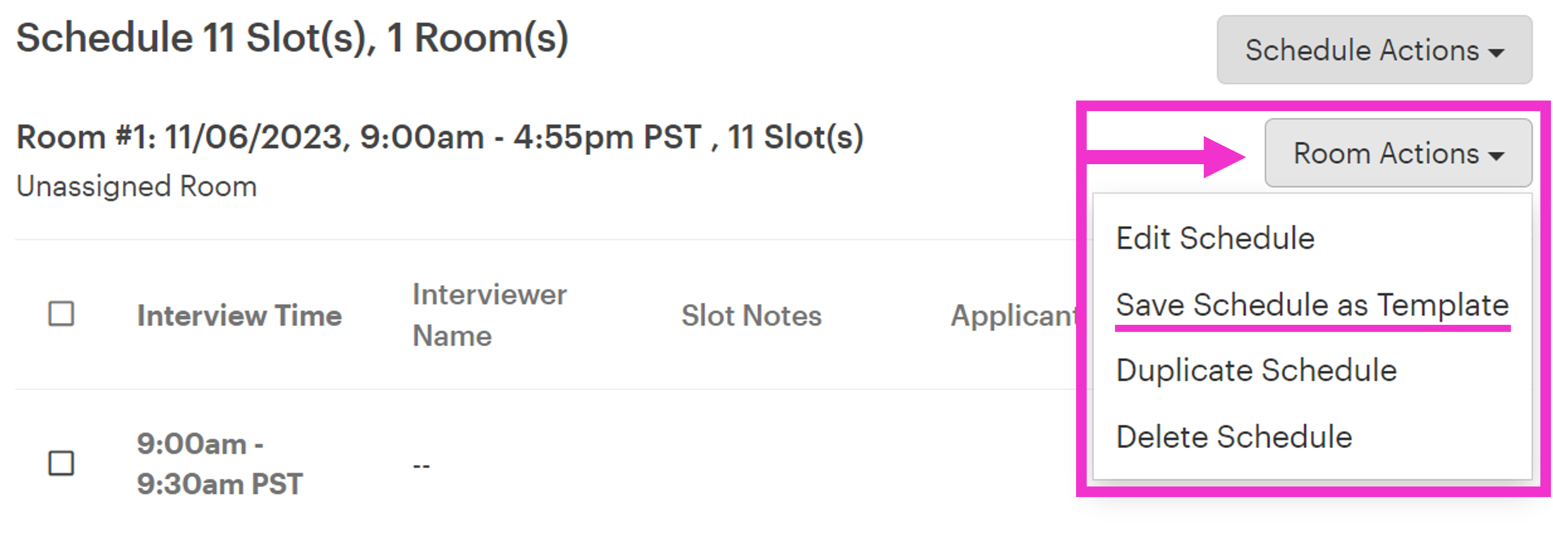Image resolution: width=1553 pixels, height=537 pixels.
Task: Open the Schedule Actions dropdown
Action: pyautogui.click(x=1374, y=50)
